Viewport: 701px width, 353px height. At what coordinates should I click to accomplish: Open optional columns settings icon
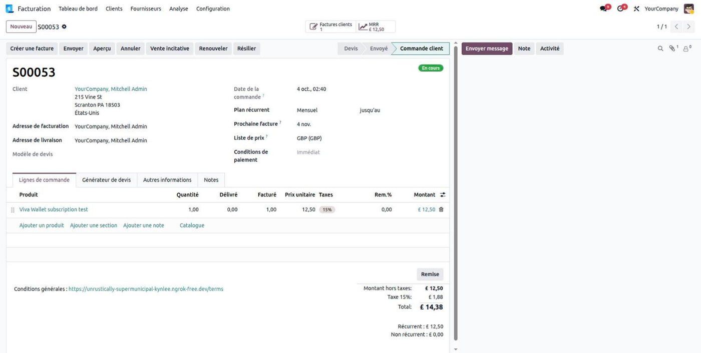443,194
